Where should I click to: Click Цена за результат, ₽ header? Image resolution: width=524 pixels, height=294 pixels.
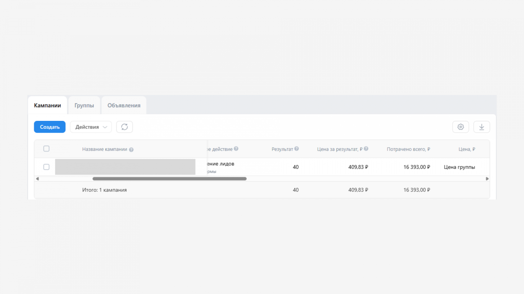[x=340, y=149]
